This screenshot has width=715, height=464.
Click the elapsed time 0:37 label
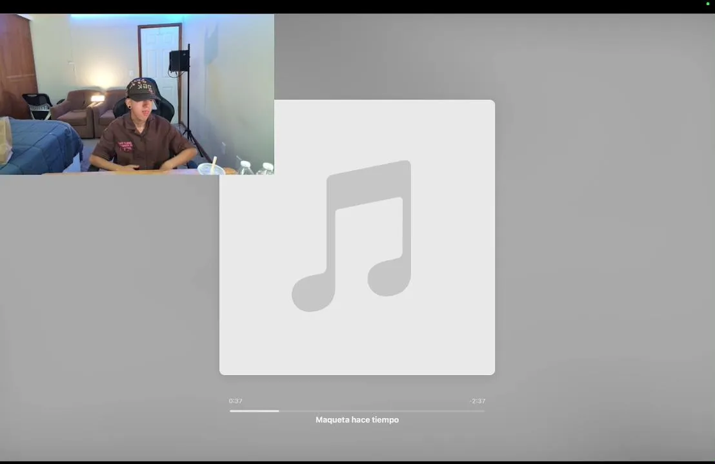coord(236,401)
